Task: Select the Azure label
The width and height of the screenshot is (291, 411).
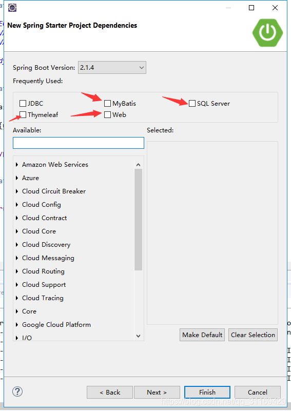Action: coord(30,178)
